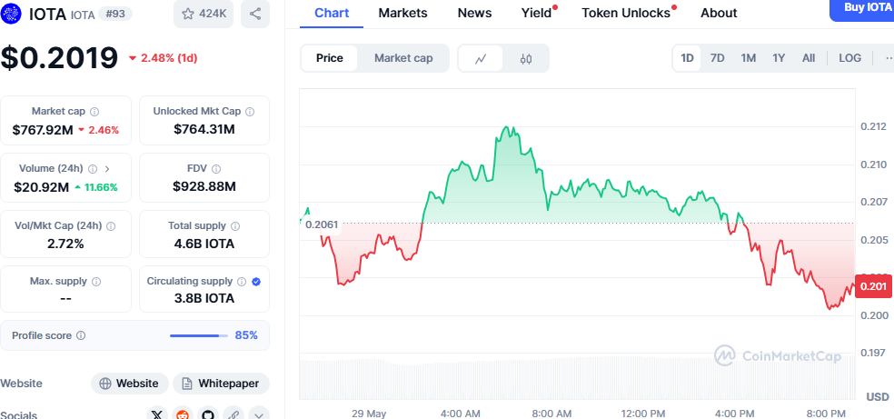Click the 2.48% (1d) change text
Image resolution: width=894 pixels, height=419 pixels.
(x=169, y=58)
